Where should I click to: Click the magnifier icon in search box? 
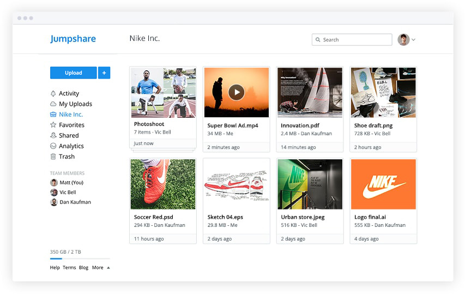point(317,40)
